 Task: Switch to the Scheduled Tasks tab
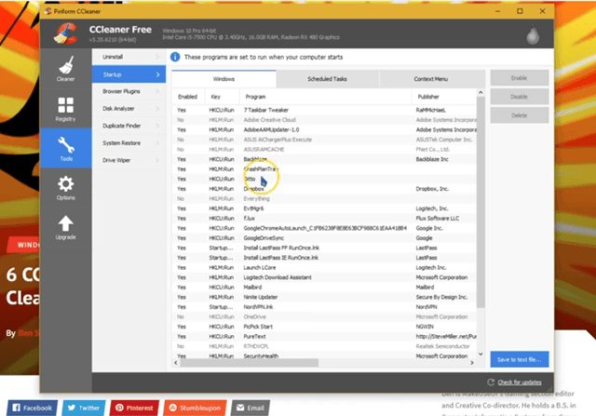327,79
